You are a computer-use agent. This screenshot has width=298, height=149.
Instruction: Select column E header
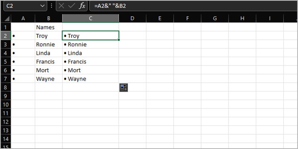pyautogui.click(x=160, y=18)
